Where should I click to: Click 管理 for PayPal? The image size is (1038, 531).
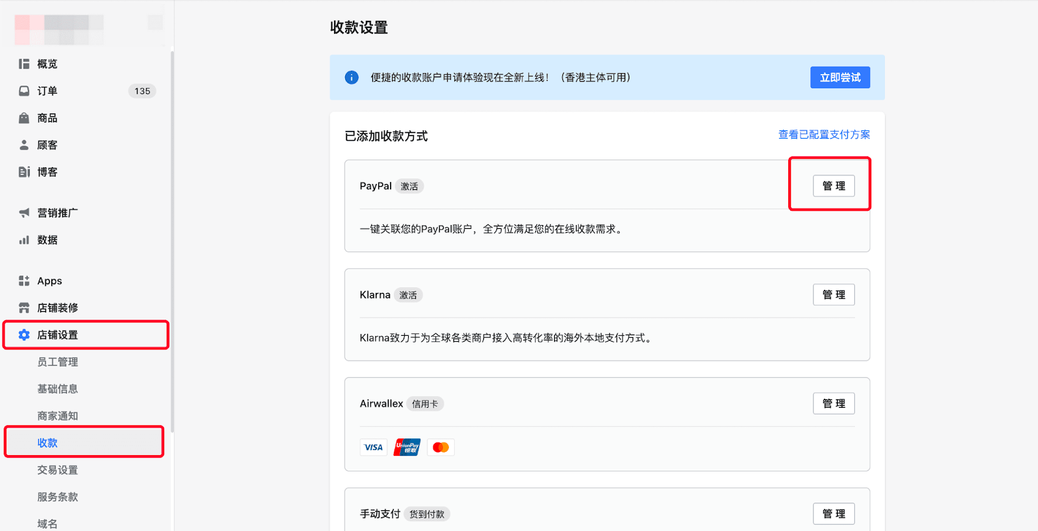[x=834, y=186]
